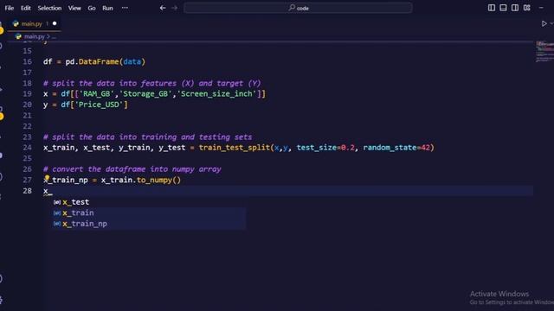Click the lightbulb quick-fix icon
554x311 pixels.
pos(47,178)
